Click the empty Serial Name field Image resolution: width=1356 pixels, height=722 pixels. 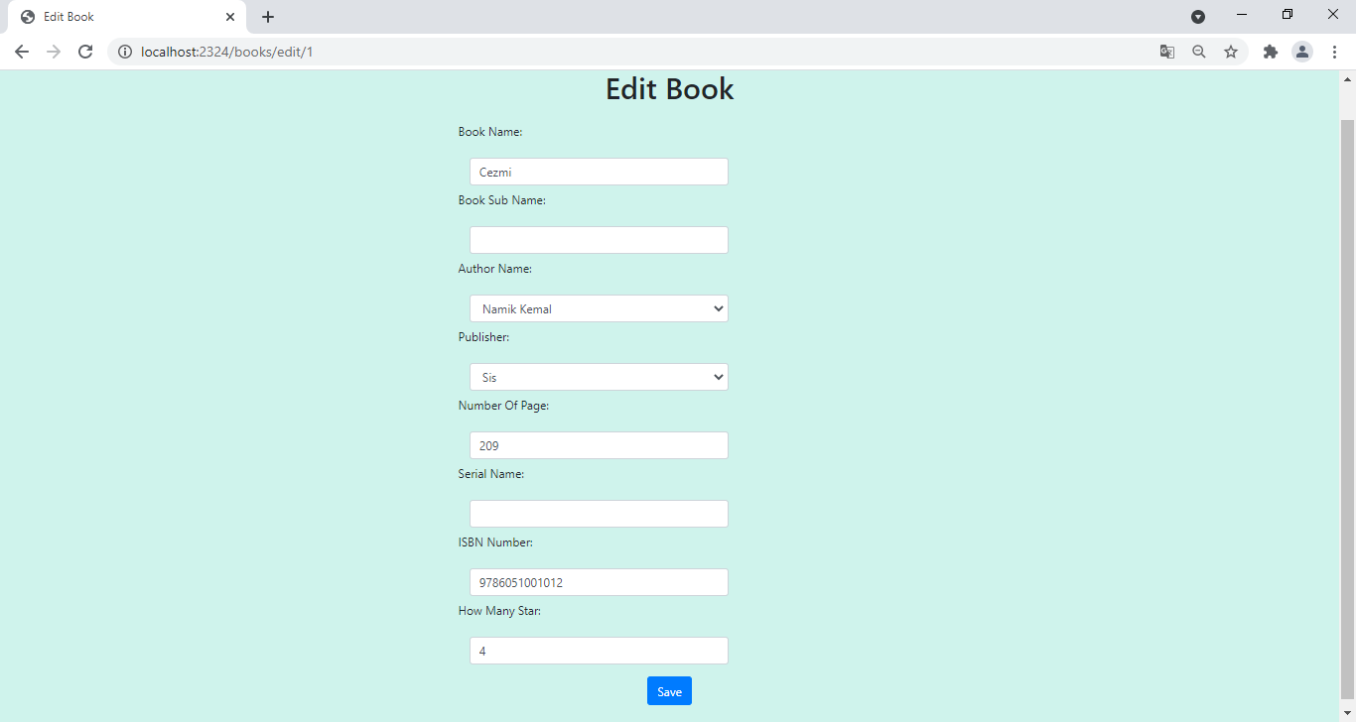[598, 513]
